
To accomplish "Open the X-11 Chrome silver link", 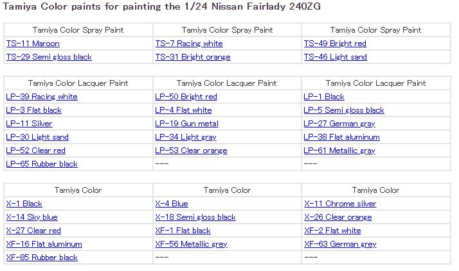I will point(340,204).
